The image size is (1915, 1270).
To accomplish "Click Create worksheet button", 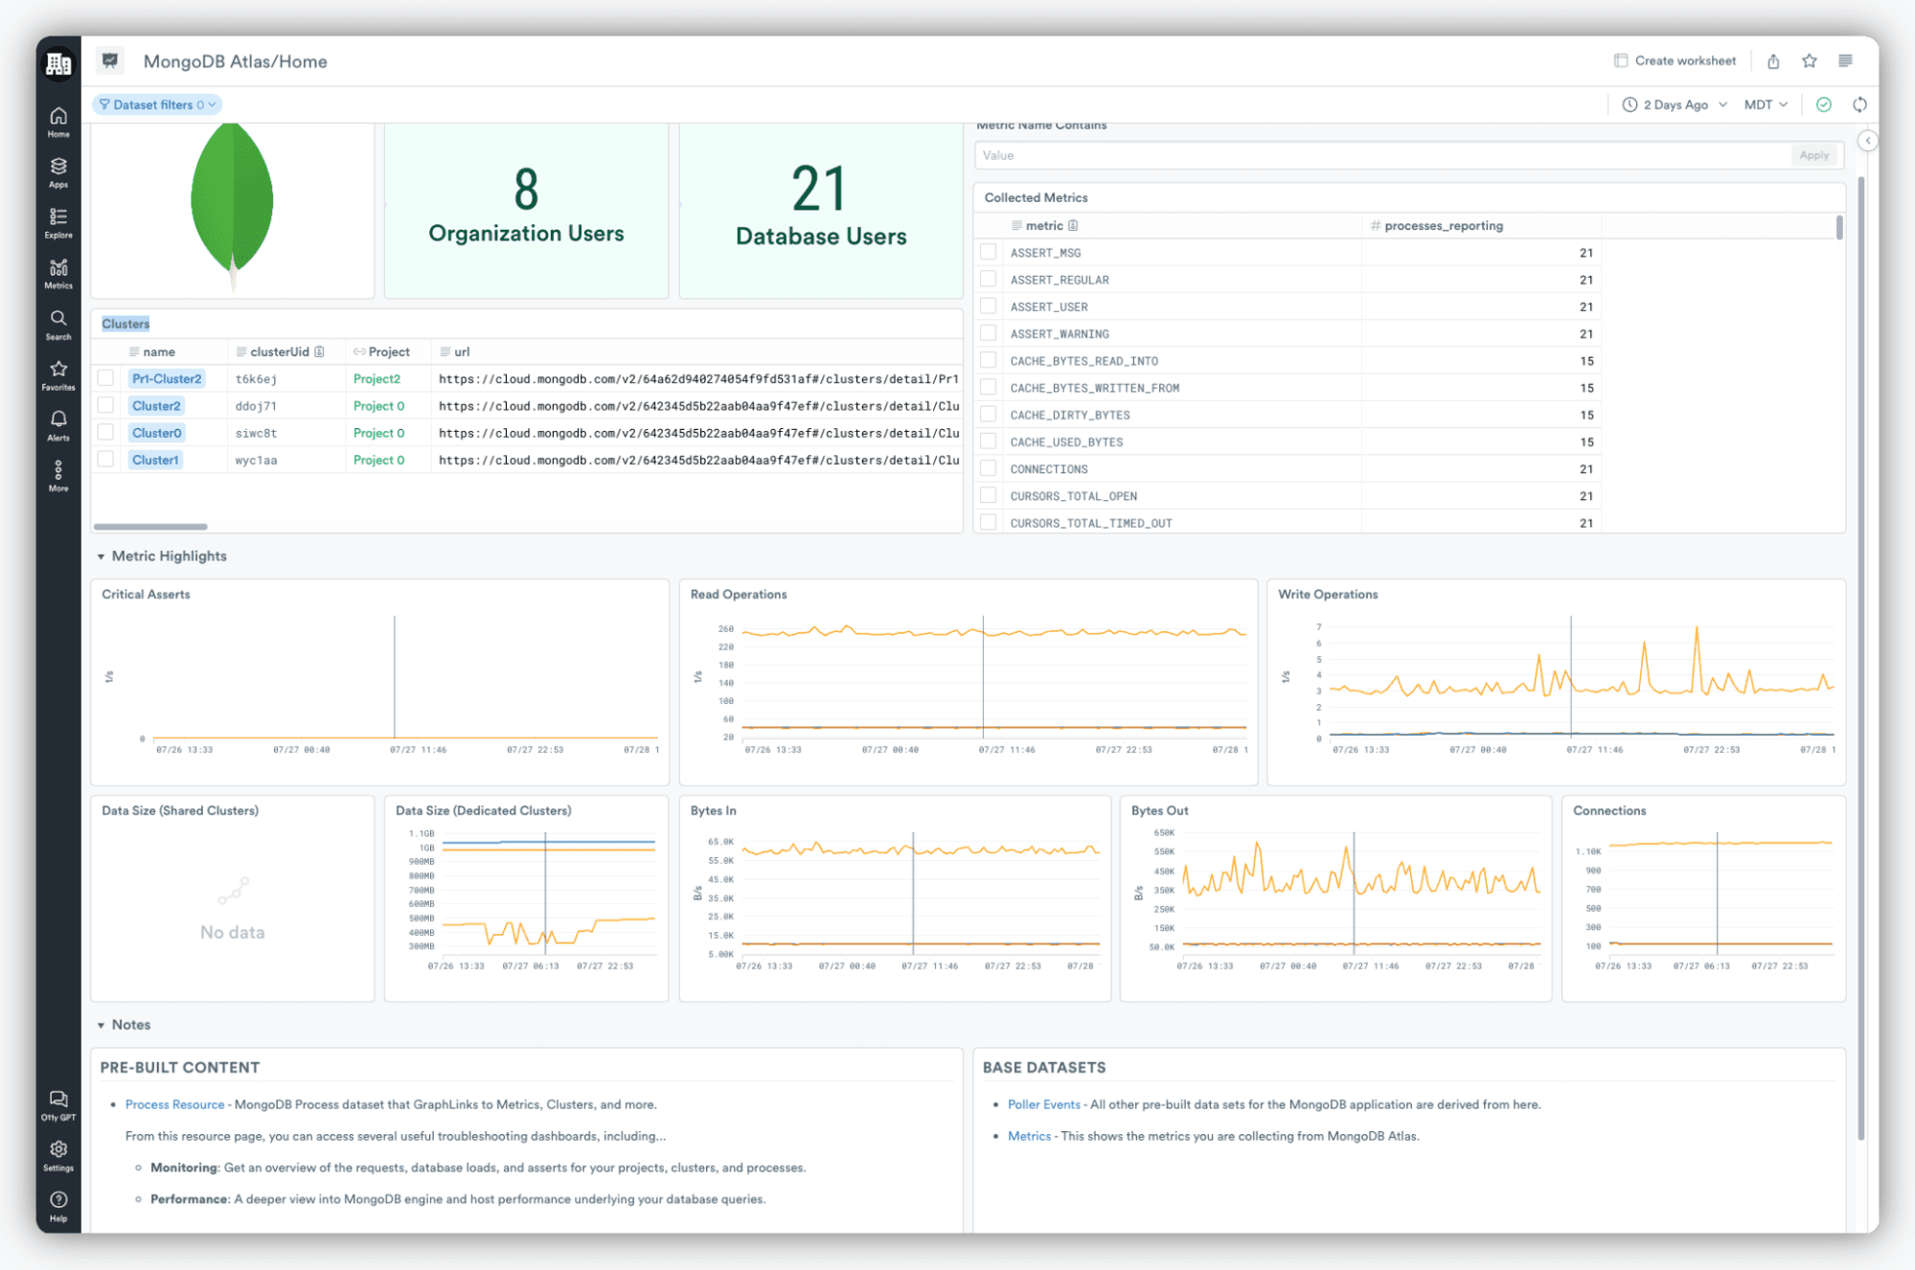I will (1675, 60).
